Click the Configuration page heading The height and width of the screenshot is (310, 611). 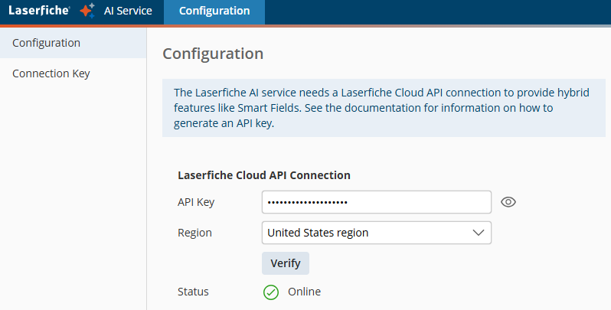(x=213, y=54)
